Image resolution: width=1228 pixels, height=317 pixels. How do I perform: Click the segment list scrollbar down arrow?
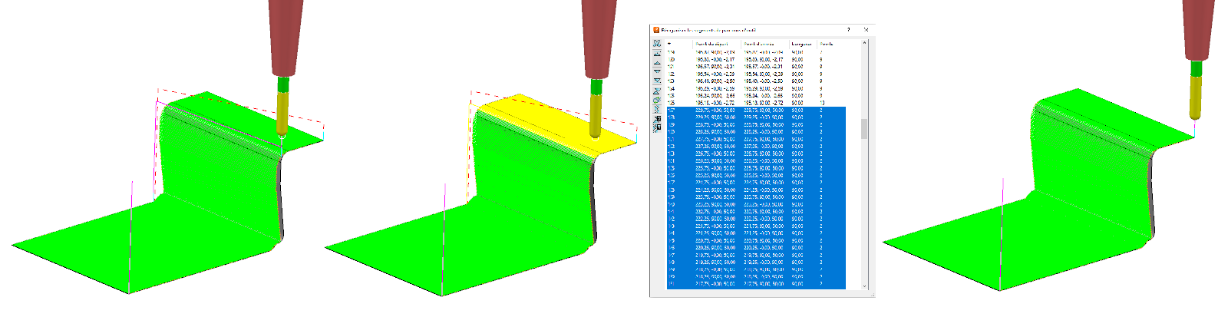pyautogui.click(x=864, y=286)
